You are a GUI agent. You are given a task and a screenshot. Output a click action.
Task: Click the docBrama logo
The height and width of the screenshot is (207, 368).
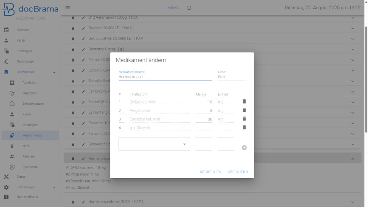coord(31,9)
